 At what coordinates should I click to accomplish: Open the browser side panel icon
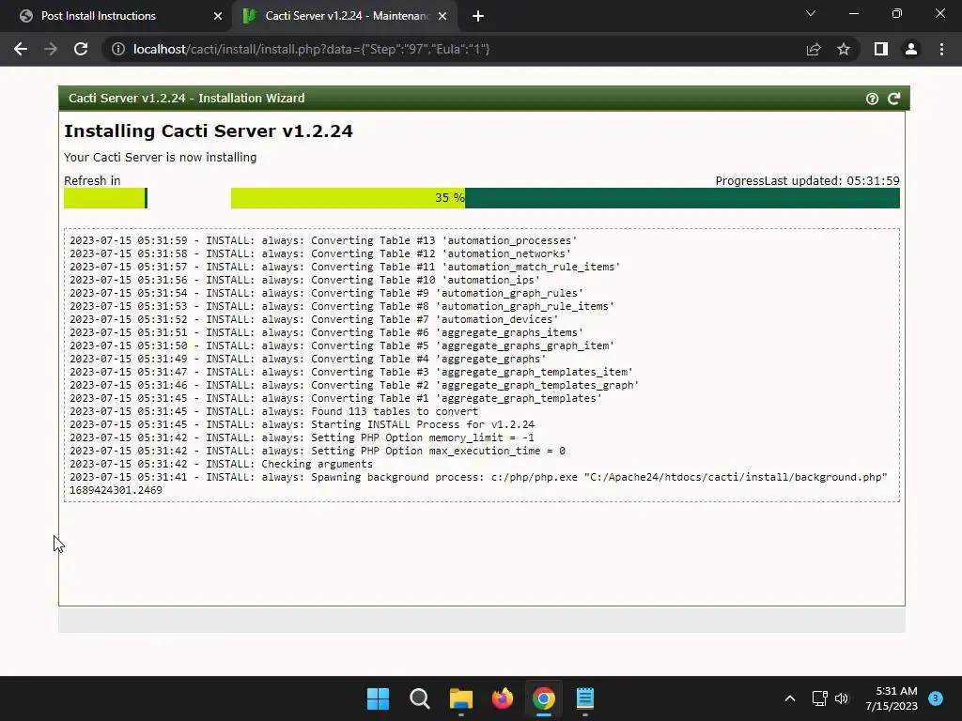[x=881, y=49]
